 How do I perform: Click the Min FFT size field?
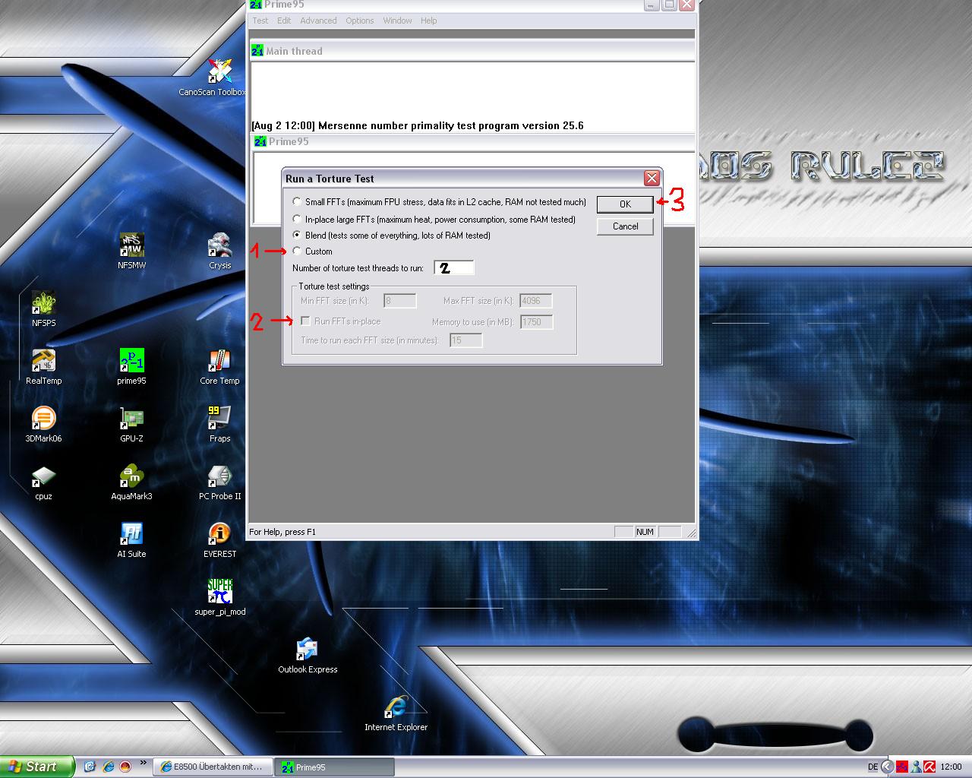tap(400, 301)
